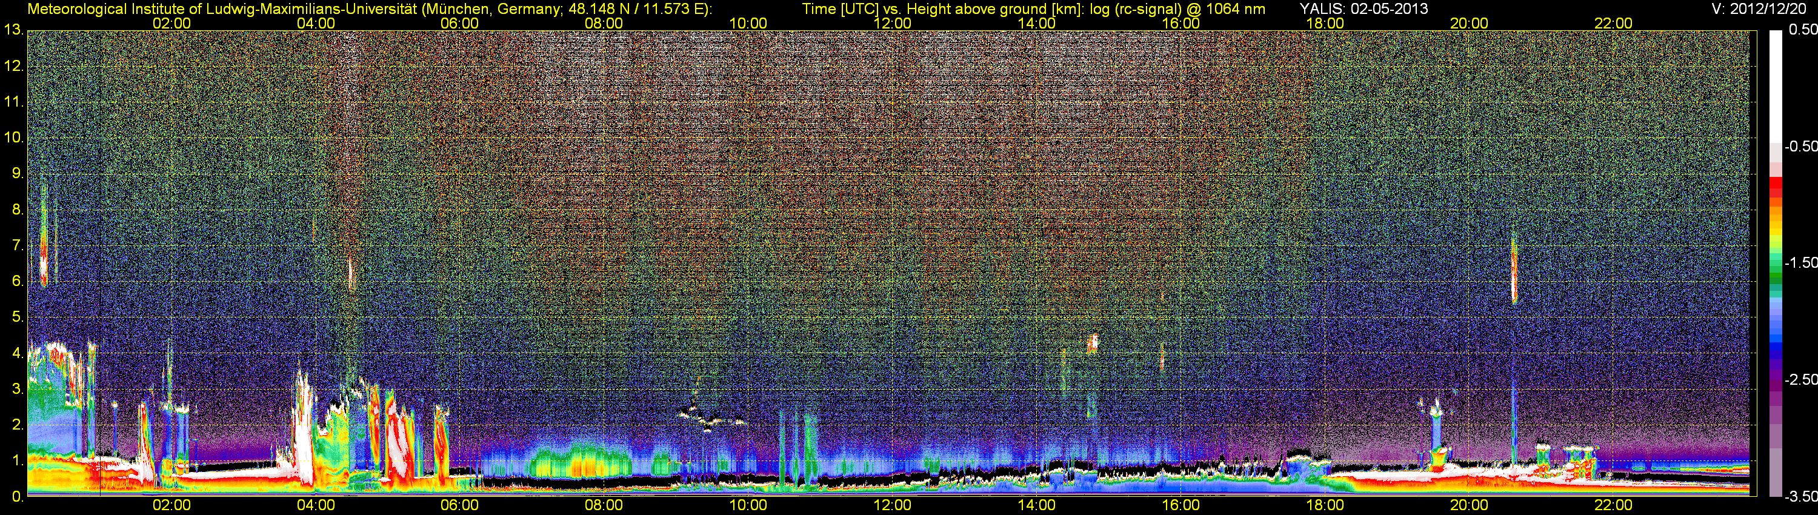This screenshot has width=1818, height=515.
Task: Click the 02:00 label on the top time axis
Action: coord(171,23)
